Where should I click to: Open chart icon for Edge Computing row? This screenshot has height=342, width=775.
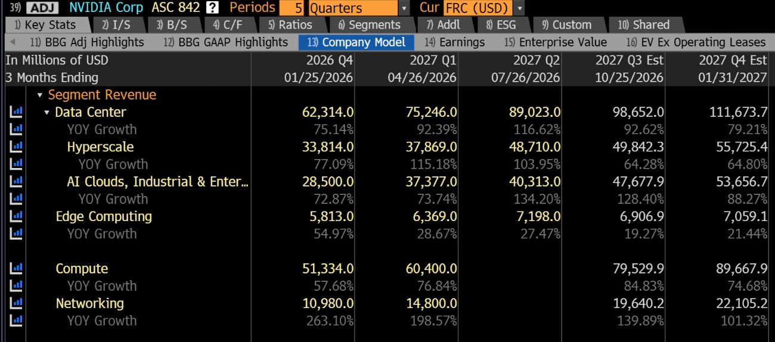click(16, 216)
